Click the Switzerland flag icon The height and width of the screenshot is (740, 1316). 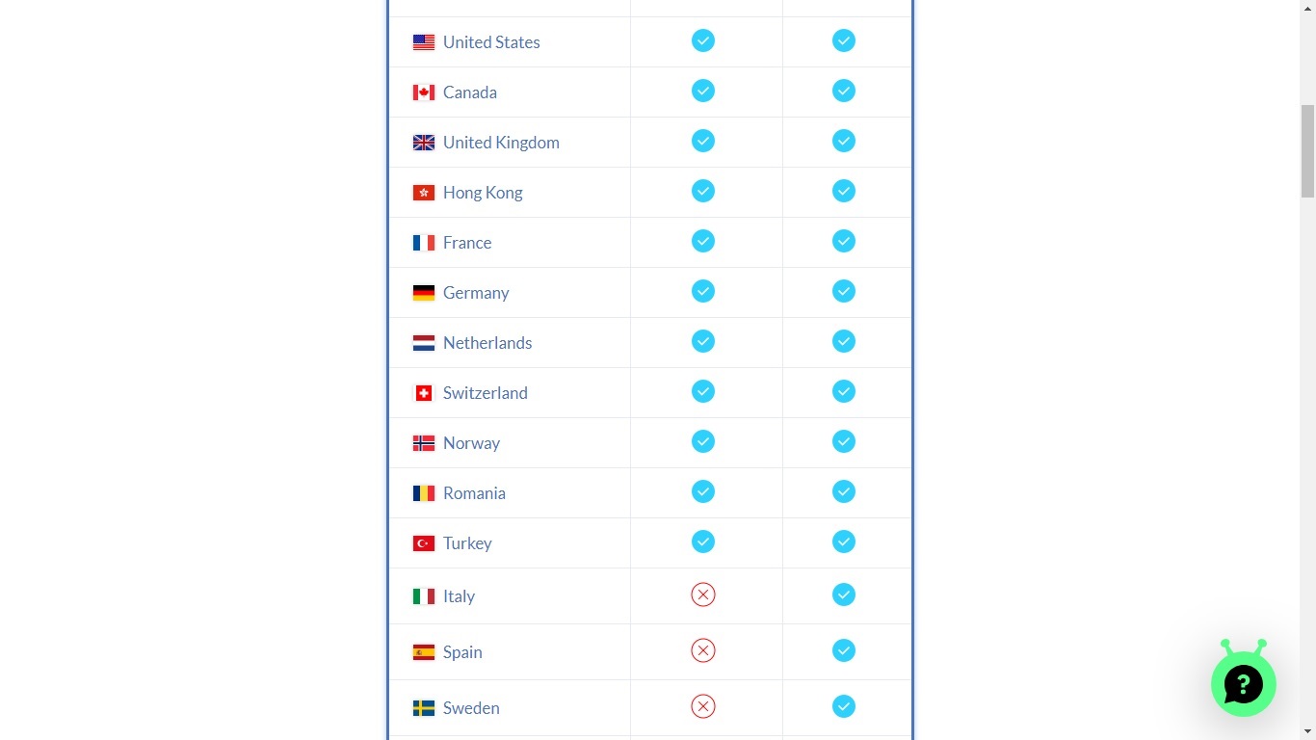(424, 392)
